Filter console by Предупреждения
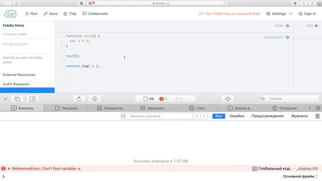Viewport: 322px width, 181px height. (267, 116)
